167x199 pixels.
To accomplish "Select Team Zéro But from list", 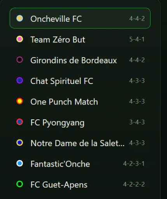I will (x=80, y=39).
